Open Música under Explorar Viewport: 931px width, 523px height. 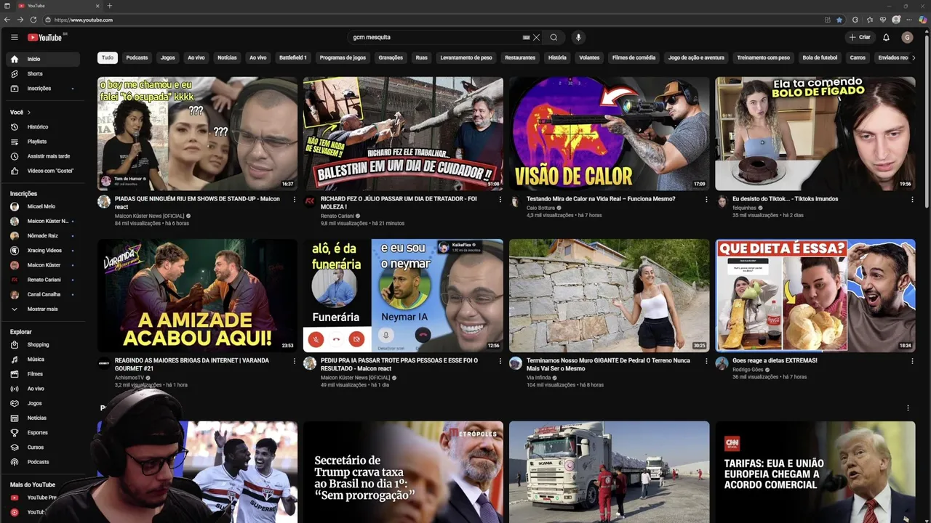43,360
